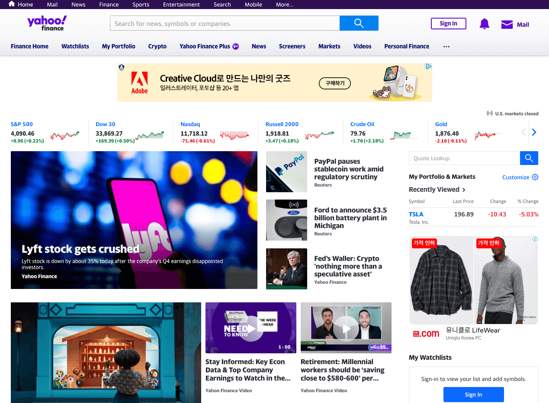Screen dimensions: 549x403
Task: Click previous arrow in market ticker carousel
Action: 523,132
